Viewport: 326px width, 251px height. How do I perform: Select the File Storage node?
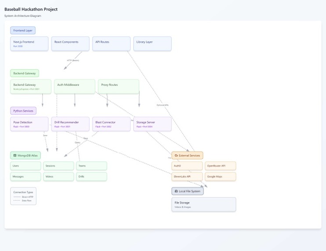(x=204, y=205)
